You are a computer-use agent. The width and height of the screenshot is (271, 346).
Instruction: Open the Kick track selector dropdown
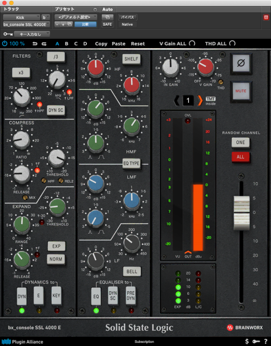click(x=22, y=18)
